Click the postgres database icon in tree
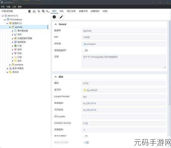171x148 pixels. coord(13,65)
